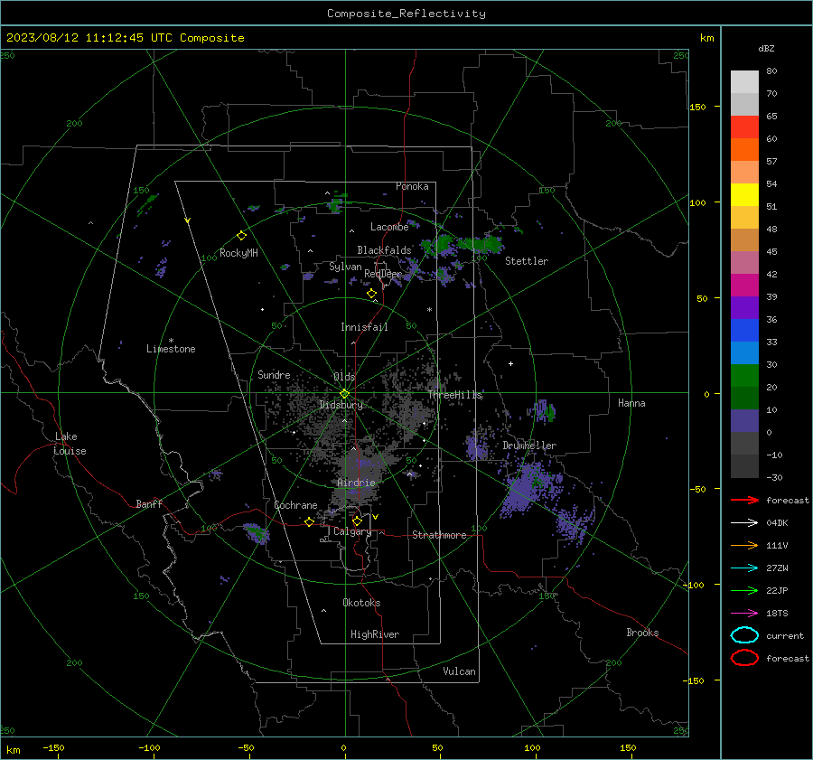Click the Stettler town label
The height and width of the screenshot is (760, 813).
(x=527, y=261)
